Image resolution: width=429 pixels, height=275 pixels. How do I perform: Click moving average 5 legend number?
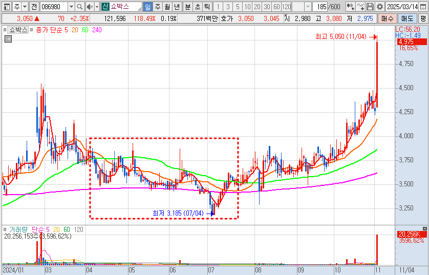point(66,30)
